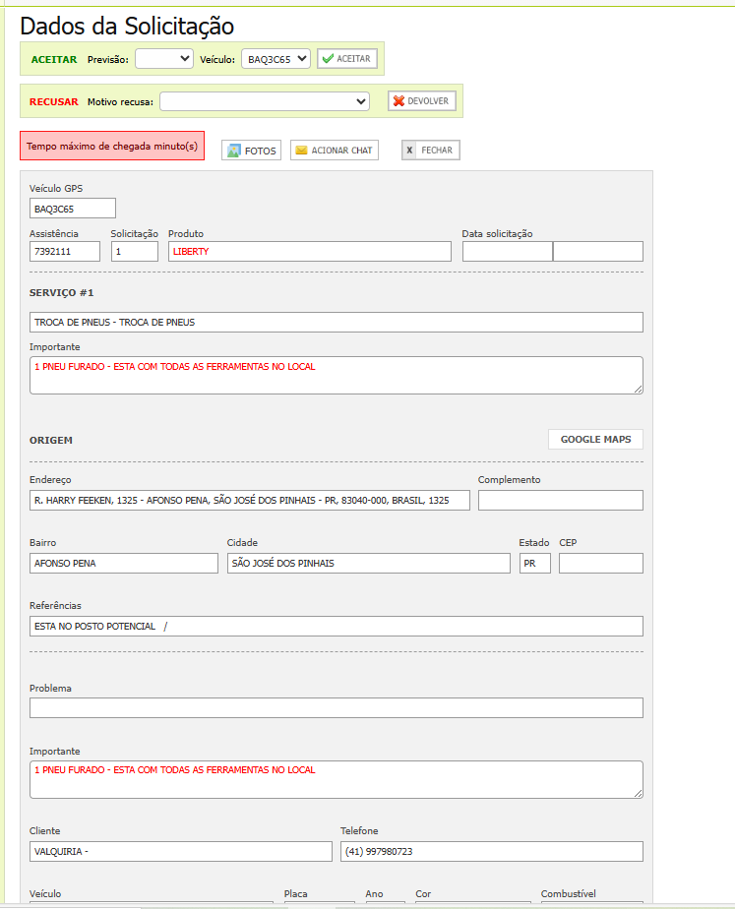Image resolution: width=735 pixels, height=909 pixels.
Task: Click the green checkmark ACEITAR button
Action: 347,59
